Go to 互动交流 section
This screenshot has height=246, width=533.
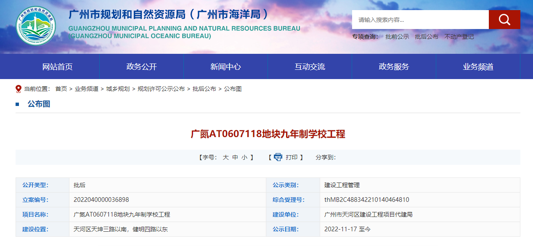(310, 66)
